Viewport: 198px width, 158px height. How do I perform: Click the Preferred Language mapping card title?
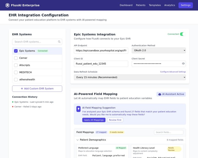88,148
